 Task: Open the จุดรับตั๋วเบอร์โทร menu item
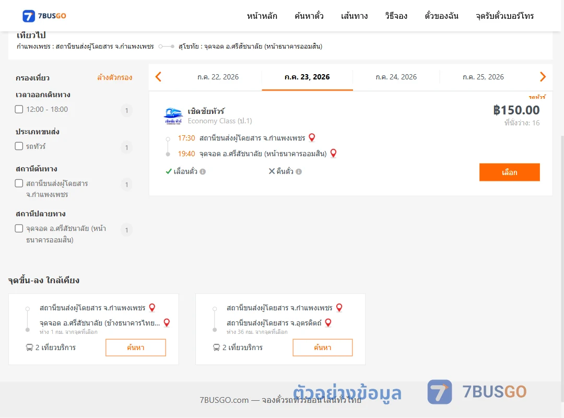tap(504, 16)
